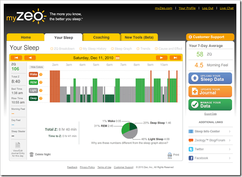The height and width of the screenshot is (177, 242).
Task: Click the help icon beside REM
Action: 41,82
